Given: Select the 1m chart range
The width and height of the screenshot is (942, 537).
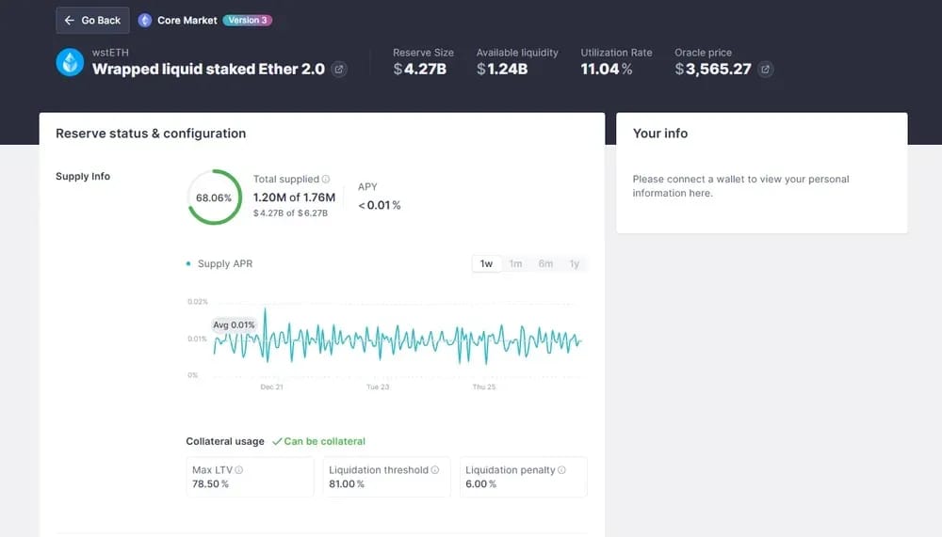Looking at the screenshot, I should [515, 264].
